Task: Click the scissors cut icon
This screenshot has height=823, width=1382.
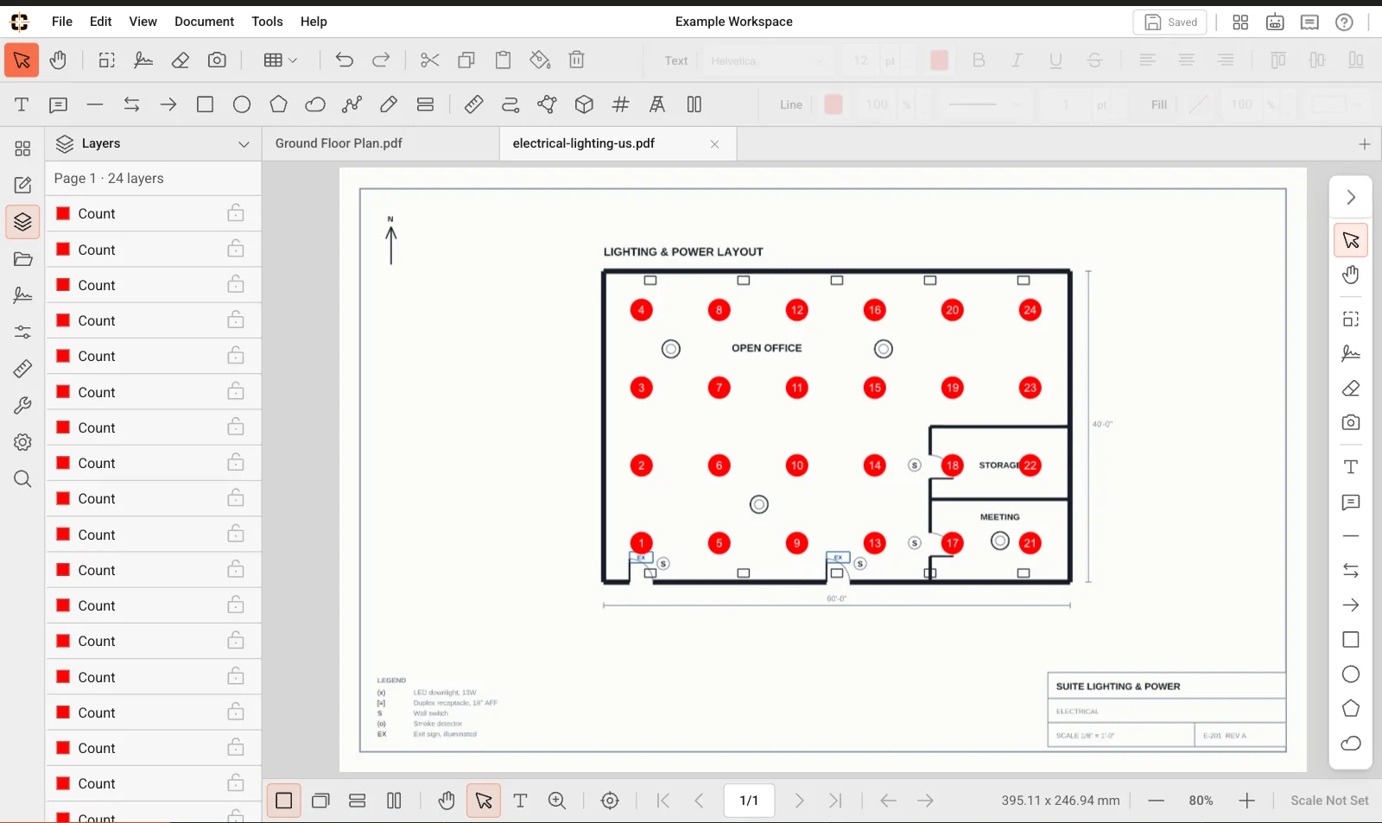Action: point(429,60)
